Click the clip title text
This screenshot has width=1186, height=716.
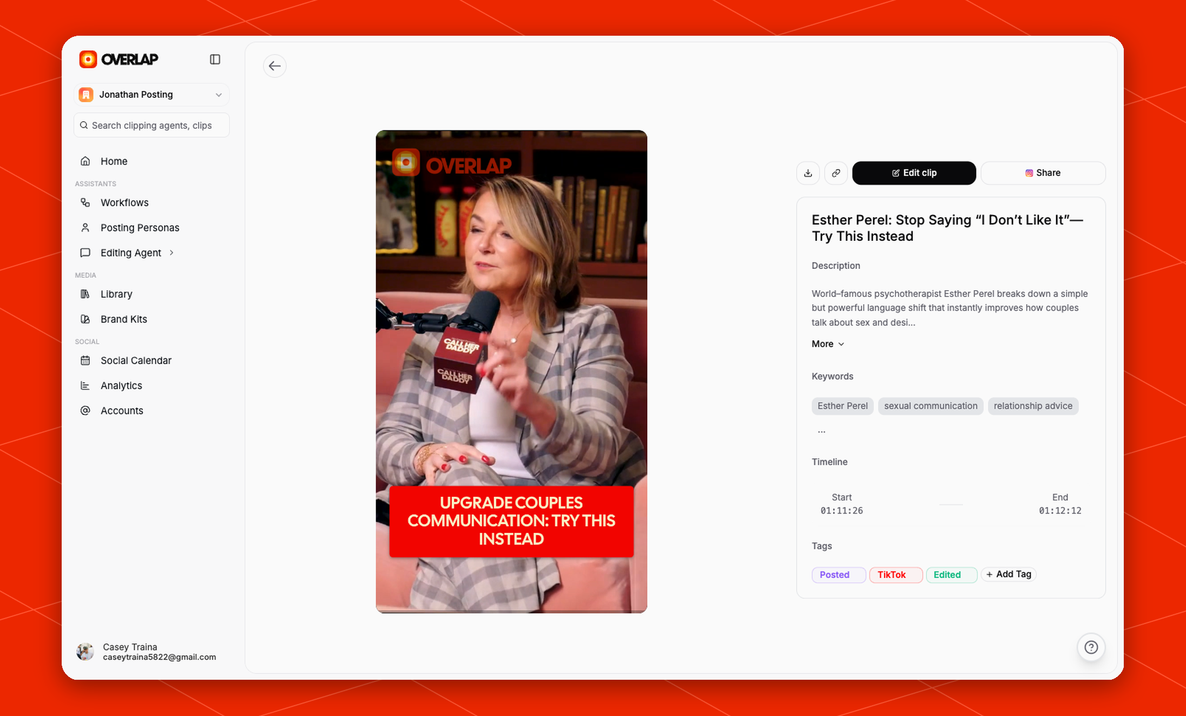(947, 228)
